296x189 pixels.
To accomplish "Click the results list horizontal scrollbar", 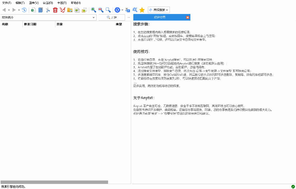I will pos(54,182).
